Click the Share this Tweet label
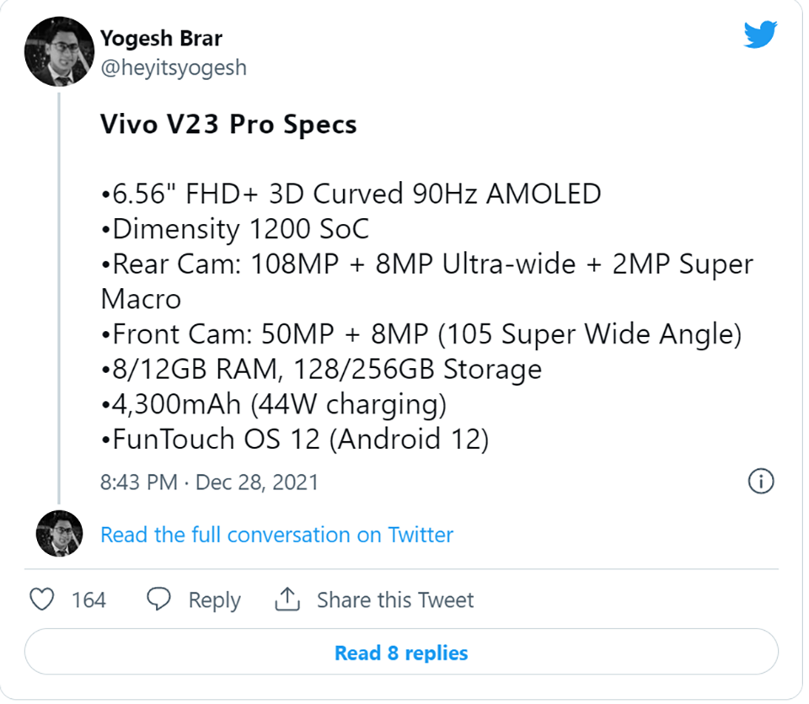Screen dimensions: 809x704 click(x=395, y=600)
